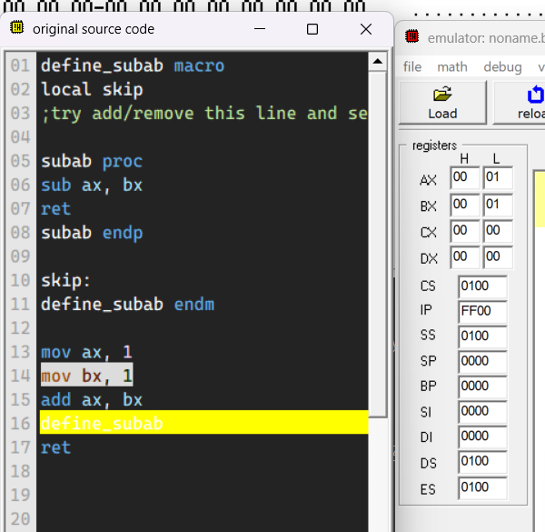Screen dimensions: 545x532
Task: Click the AX high byte field
Action: click(465, 178)
